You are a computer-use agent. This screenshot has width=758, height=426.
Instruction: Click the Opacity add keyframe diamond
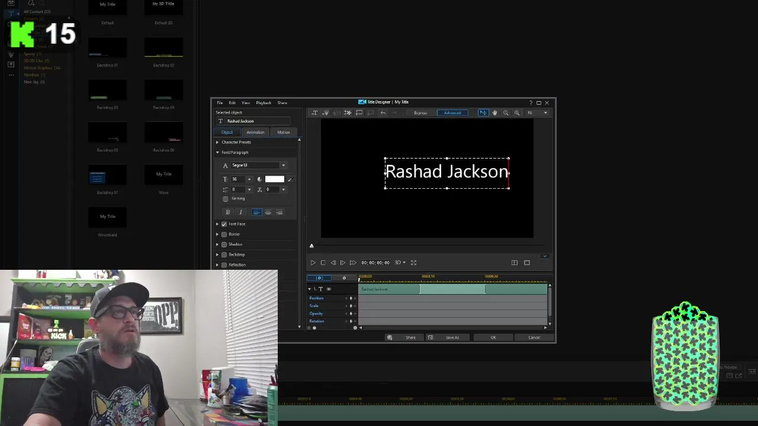(x=351, y=314)
